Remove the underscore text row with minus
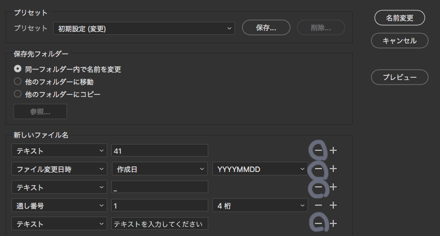 pos(318,187)
